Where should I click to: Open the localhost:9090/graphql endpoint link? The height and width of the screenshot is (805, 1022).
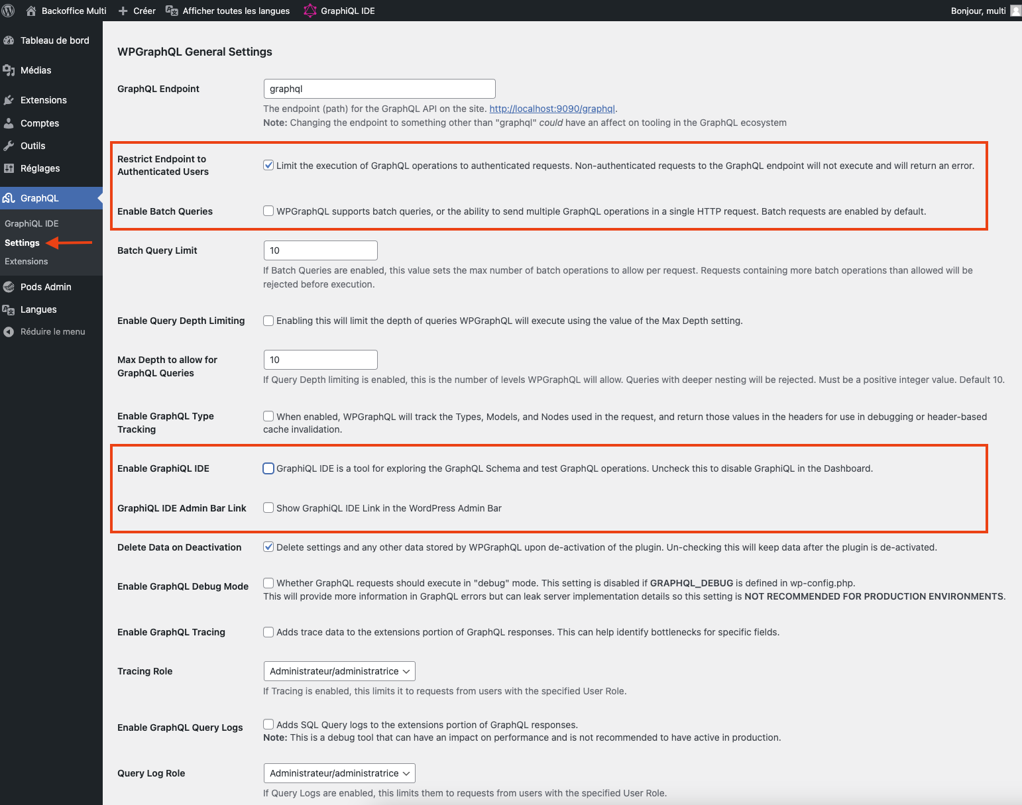click(552, 109)
